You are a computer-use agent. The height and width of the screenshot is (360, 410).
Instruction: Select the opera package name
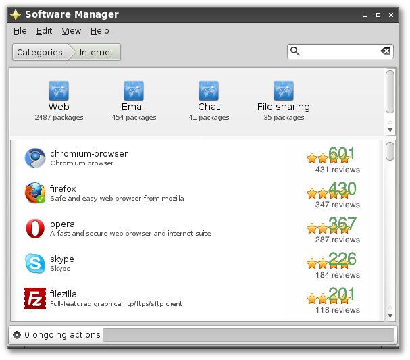click(x=62, y=224)
